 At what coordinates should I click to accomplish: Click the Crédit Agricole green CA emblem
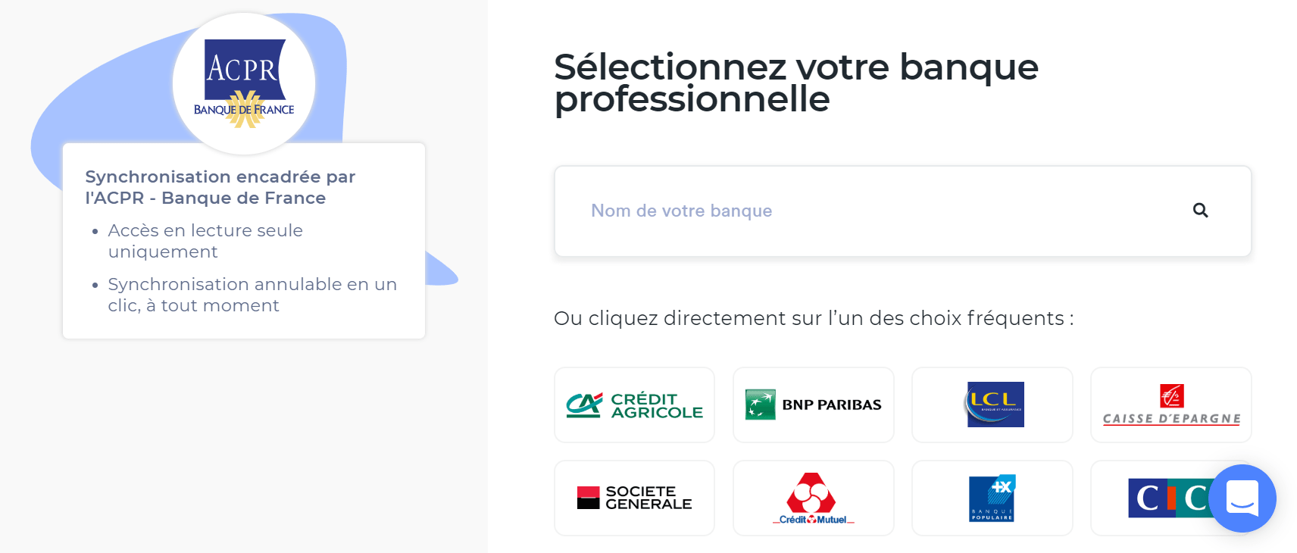click(x=584, y=405)
